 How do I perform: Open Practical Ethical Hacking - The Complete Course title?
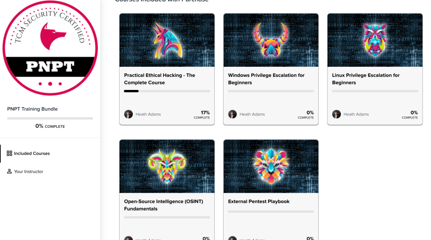[160, 79]
